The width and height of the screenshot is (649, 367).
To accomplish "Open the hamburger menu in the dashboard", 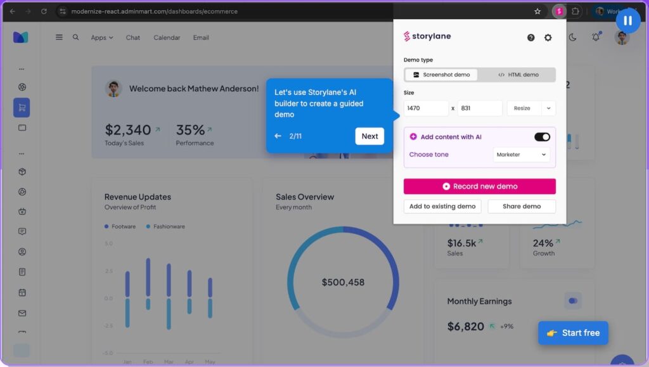I will pyautogui.click(x=59, y=37).
